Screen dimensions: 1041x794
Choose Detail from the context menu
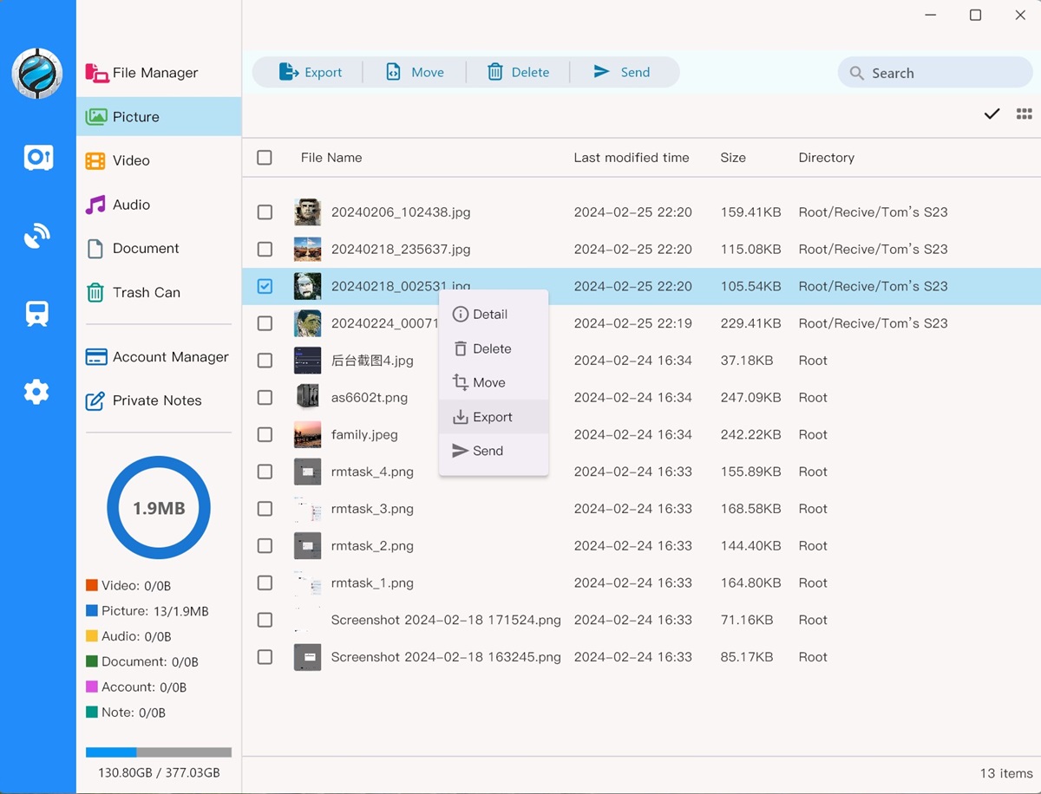(494, 314)
